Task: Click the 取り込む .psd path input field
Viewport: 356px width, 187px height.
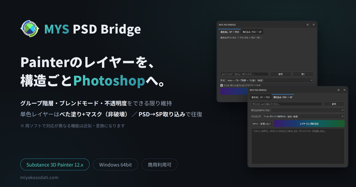Action: click(x=287, y=104)
